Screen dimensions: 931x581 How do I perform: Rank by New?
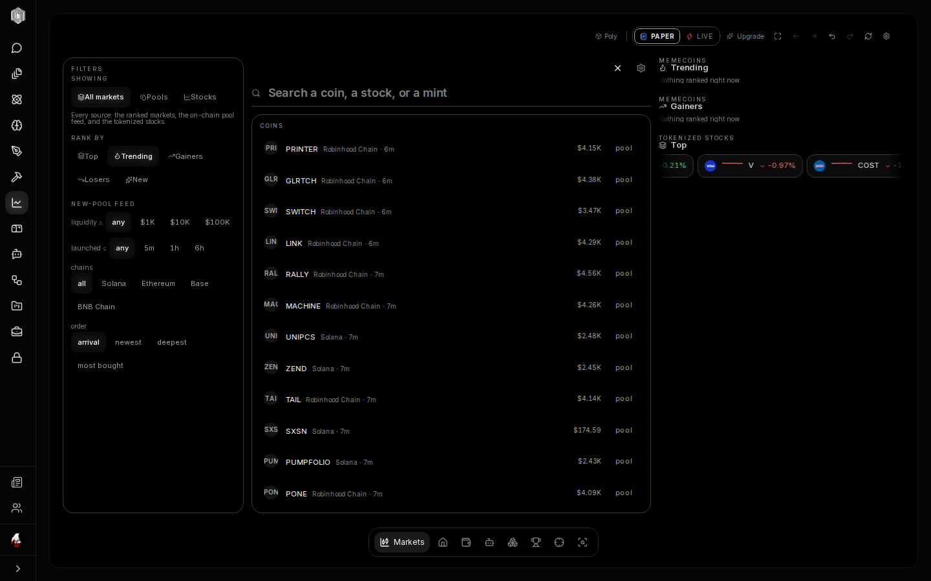[136, 179]
